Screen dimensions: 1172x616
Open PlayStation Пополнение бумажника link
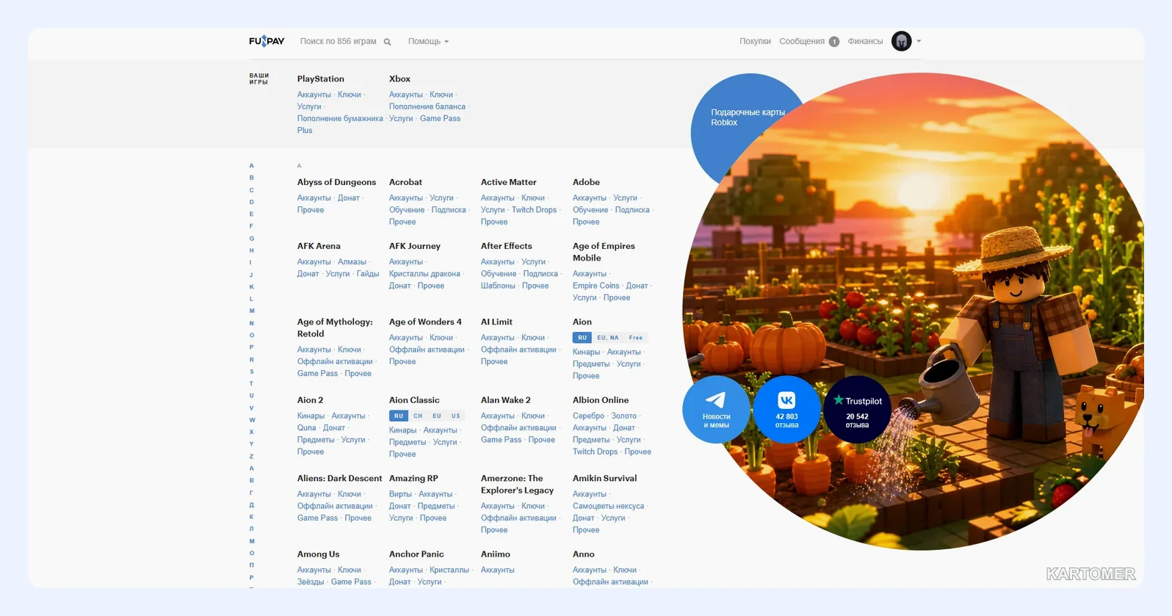(340, 118)
